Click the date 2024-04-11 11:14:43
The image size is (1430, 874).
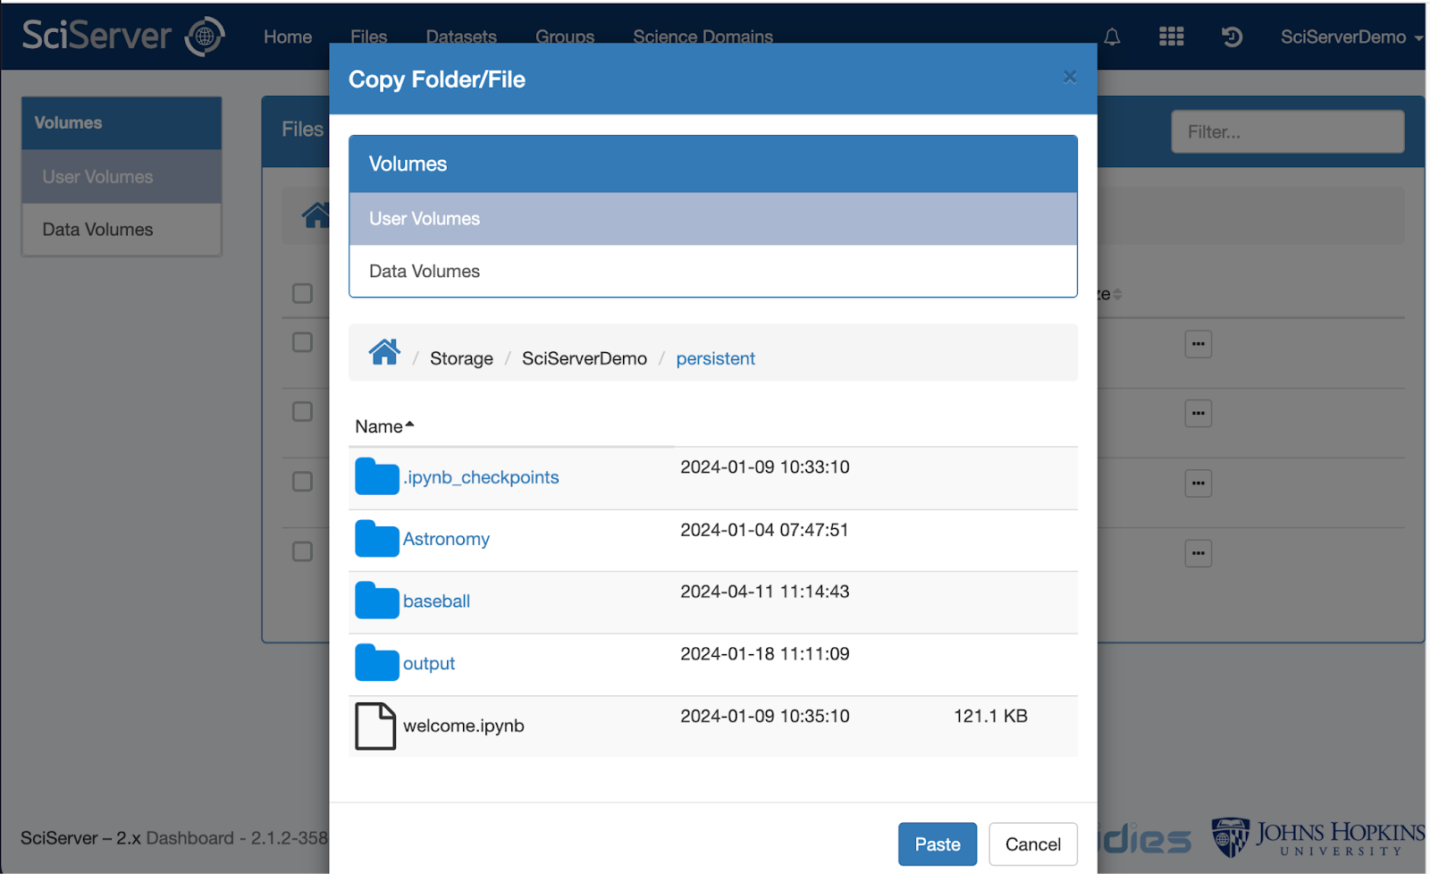(765, 592)
